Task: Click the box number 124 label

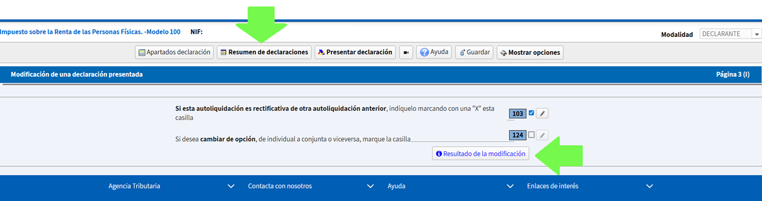Action: click(518, 135)
